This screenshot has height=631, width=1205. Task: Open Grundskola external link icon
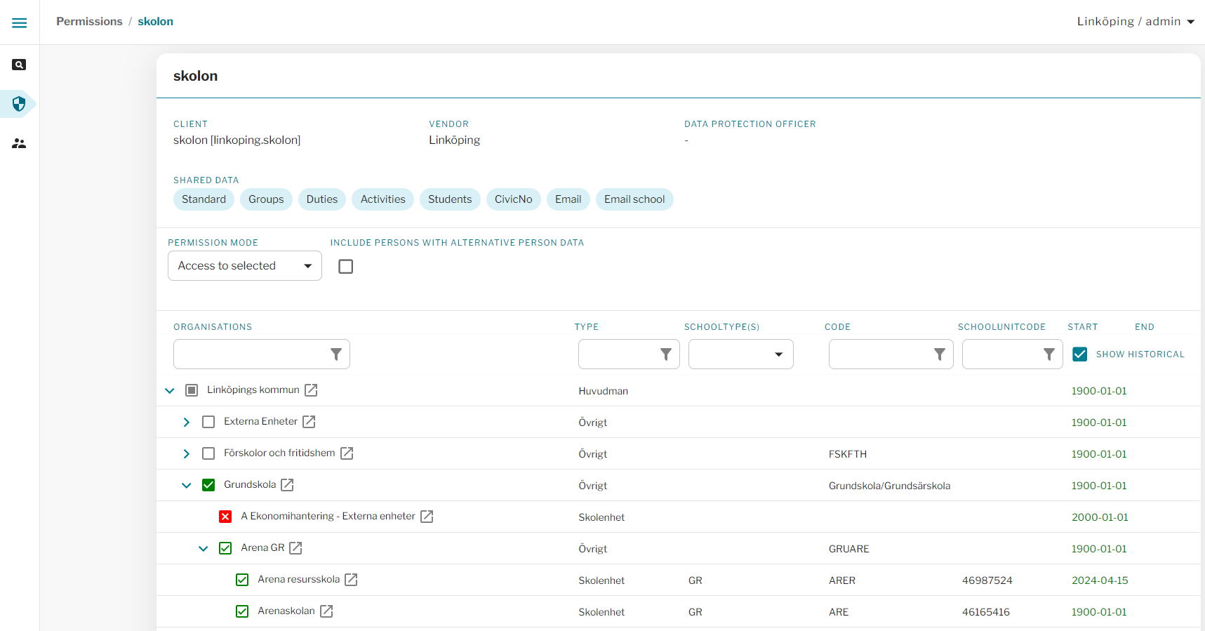(287, 485)
